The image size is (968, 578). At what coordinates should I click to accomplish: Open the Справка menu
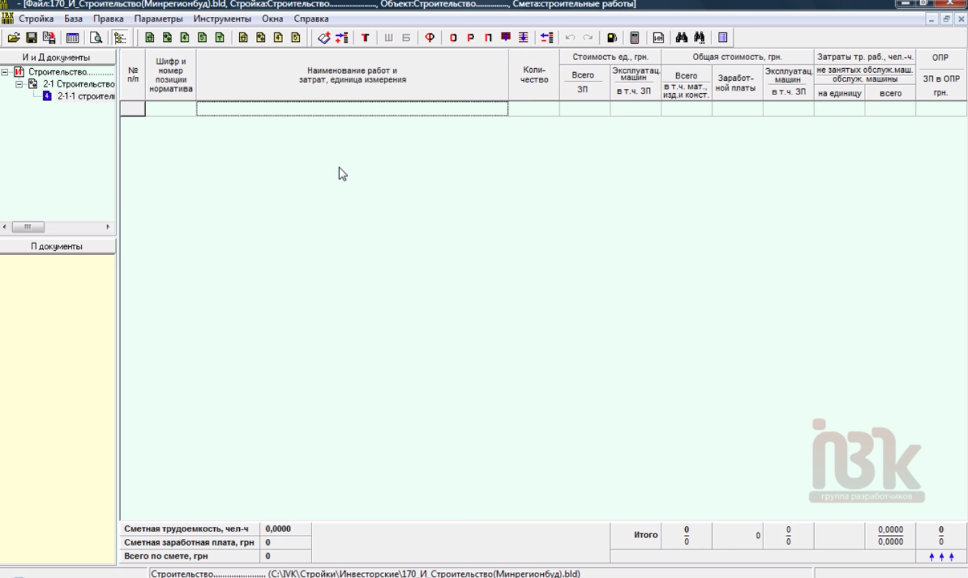[311, 19]
